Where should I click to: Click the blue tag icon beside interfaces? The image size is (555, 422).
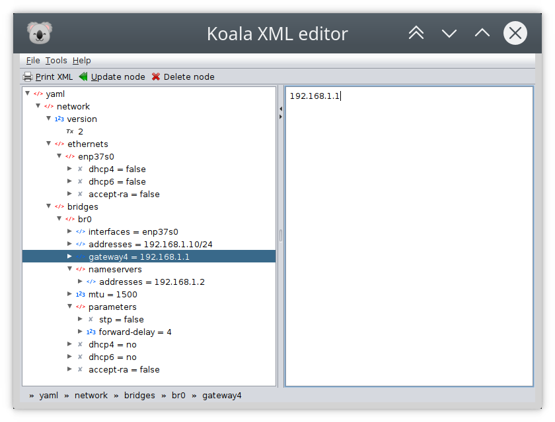(x=81, y=231)
